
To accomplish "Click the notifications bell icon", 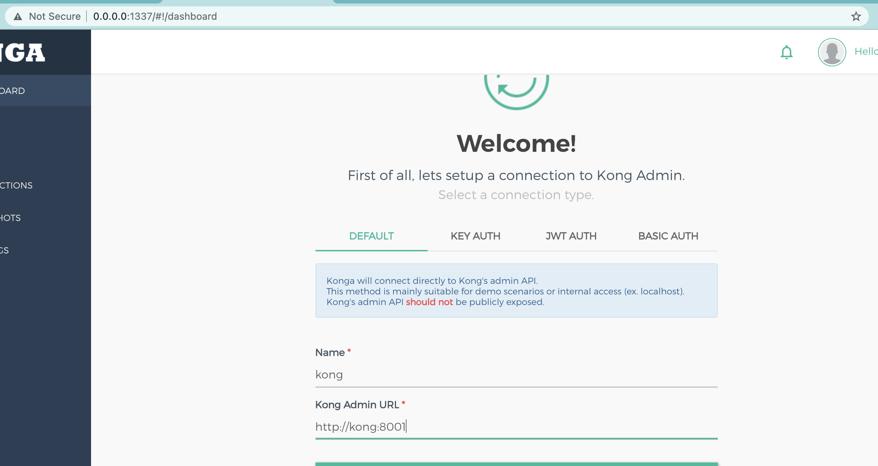I will click(786, 52).
